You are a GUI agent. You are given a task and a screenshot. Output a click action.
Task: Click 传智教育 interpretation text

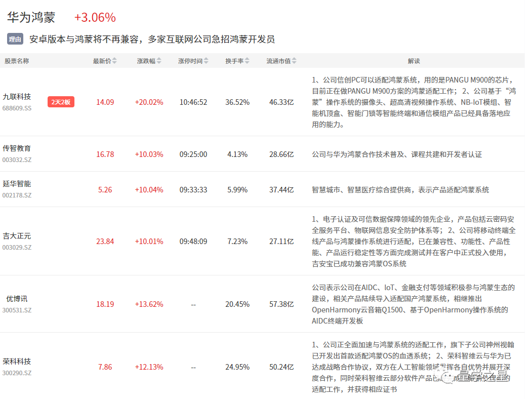coord(397,154)
